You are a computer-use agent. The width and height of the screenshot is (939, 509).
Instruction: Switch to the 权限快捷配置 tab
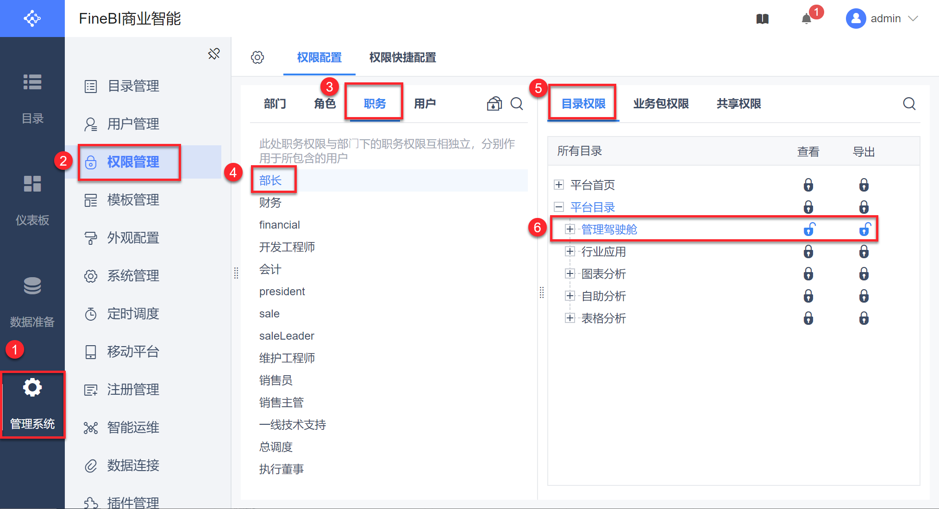[402, 57]
